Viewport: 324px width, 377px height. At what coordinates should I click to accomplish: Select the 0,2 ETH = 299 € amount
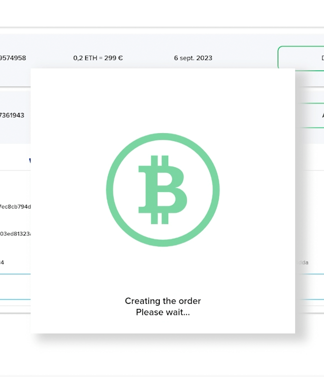[x=98, y=58]
